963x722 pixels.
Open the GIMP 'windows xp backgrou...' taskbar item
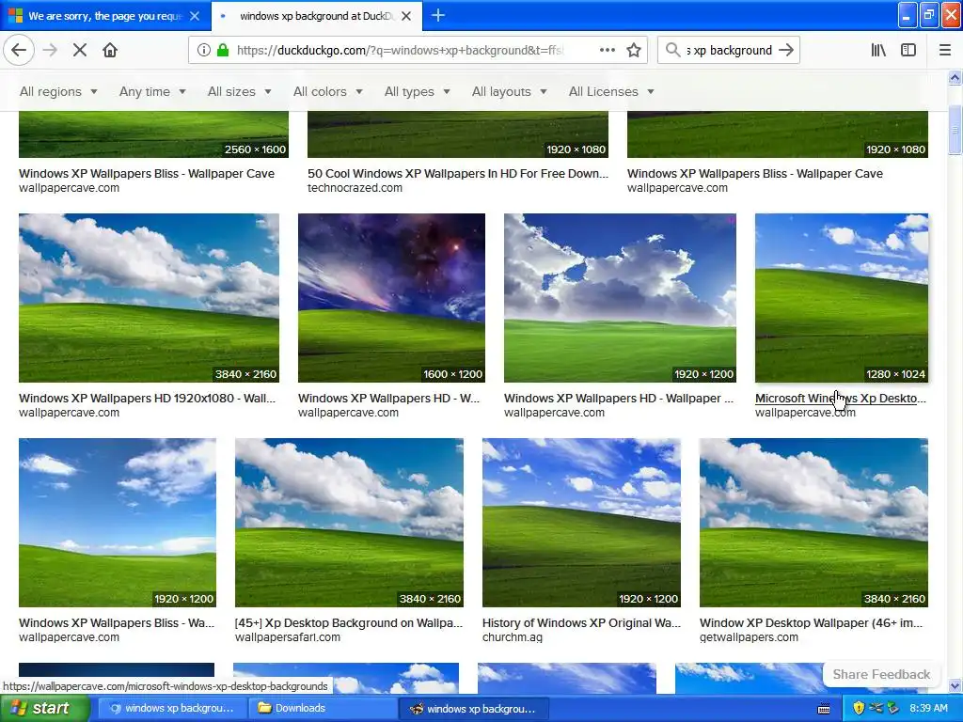click(473, 708)
